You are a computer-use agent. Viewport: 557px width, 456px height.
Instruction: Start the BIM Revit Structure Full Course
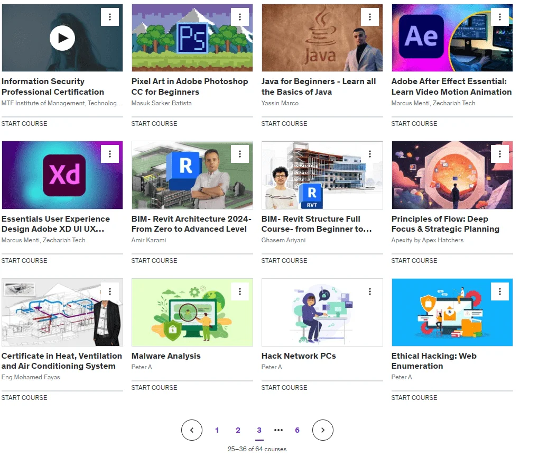(x=284, y=260)
